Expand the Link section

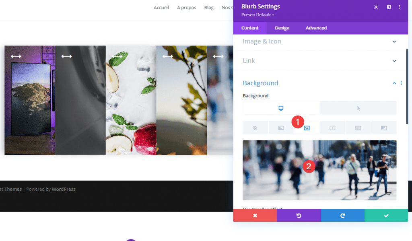(319, 61)
